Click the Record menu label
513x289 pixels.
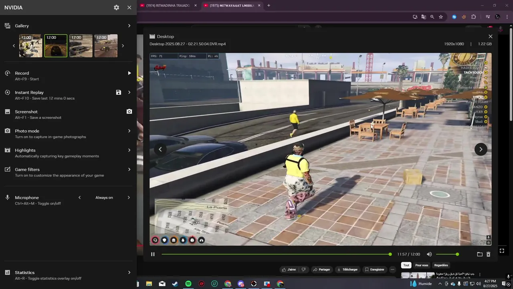22,73
